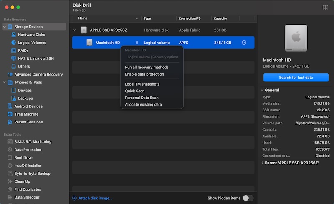The image size is (334, 204).
Task: Click the RAIDs icon in sidebar
Action: coord(13,50)
